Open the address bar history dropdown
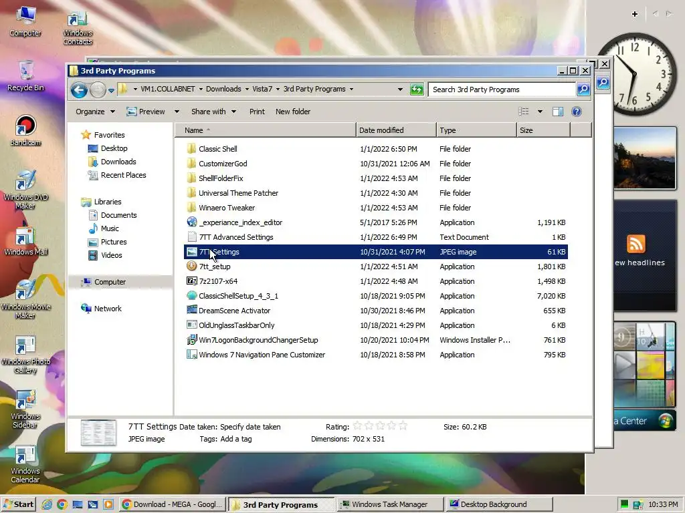This screenshot has height=513, width=685. point(400,90)
